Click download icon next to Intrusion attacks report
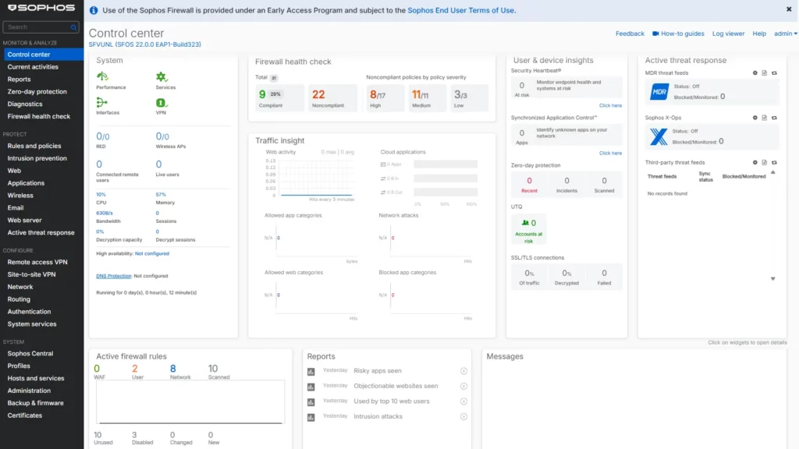Viewport: 799px width, 449px height. pyautogui.click(x=463, y=415)
